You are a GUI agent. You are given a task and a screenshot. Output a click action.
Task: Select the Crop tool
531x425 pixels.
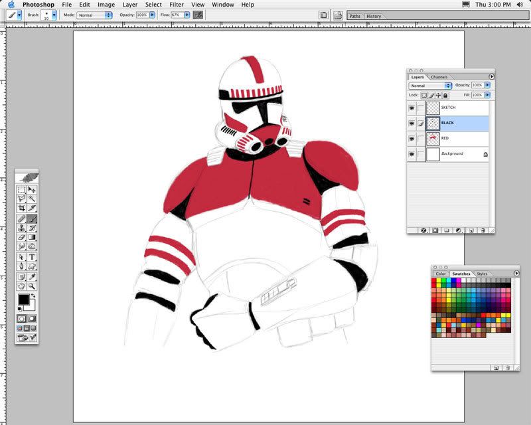21,208
